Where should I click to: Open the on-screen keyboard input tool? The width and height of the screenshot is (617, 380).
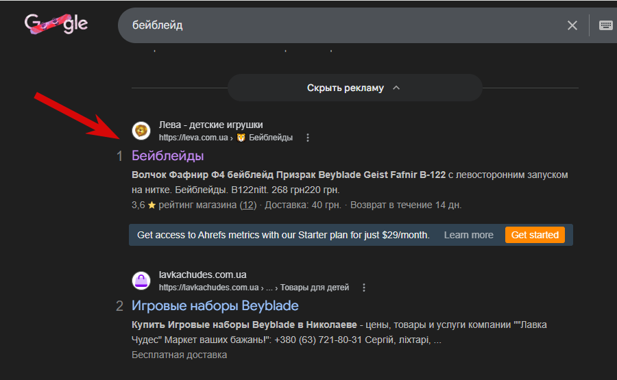(605, 25)
